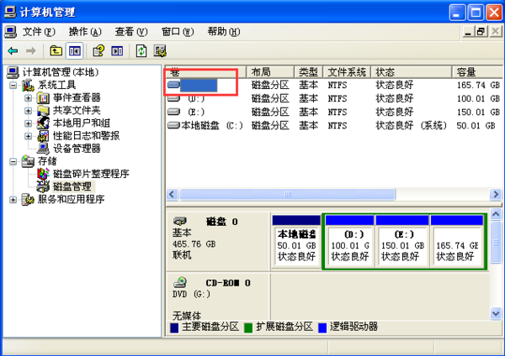Click the disk settings toolbar icon
The height and width of the screenshot is (356, 505).
tap(160, 50)
